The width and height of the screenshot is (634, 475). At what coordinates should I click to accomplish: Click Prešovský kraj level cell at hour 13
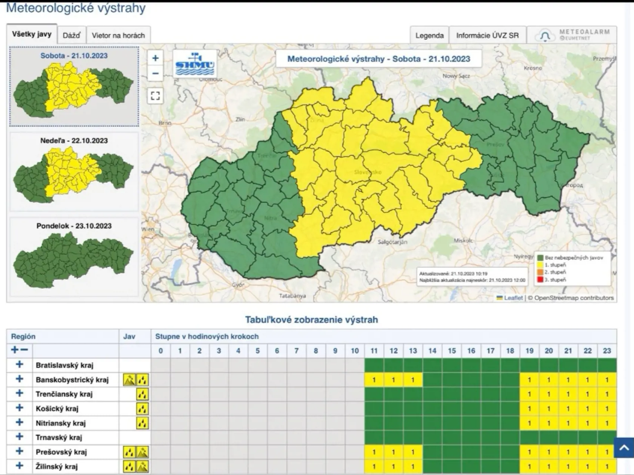(413, 452)
